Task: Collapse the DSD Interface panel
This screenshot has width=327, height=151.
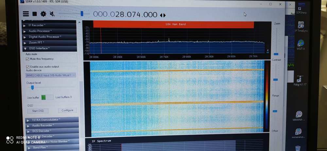Action: tap(25, 48)
